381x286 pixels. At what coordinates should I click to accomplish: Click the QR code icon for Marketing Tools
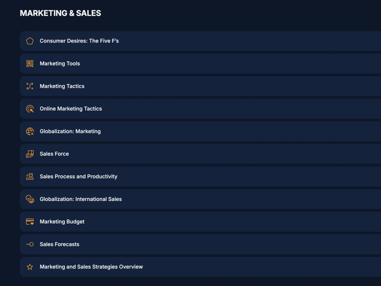[x=30, y=63]
